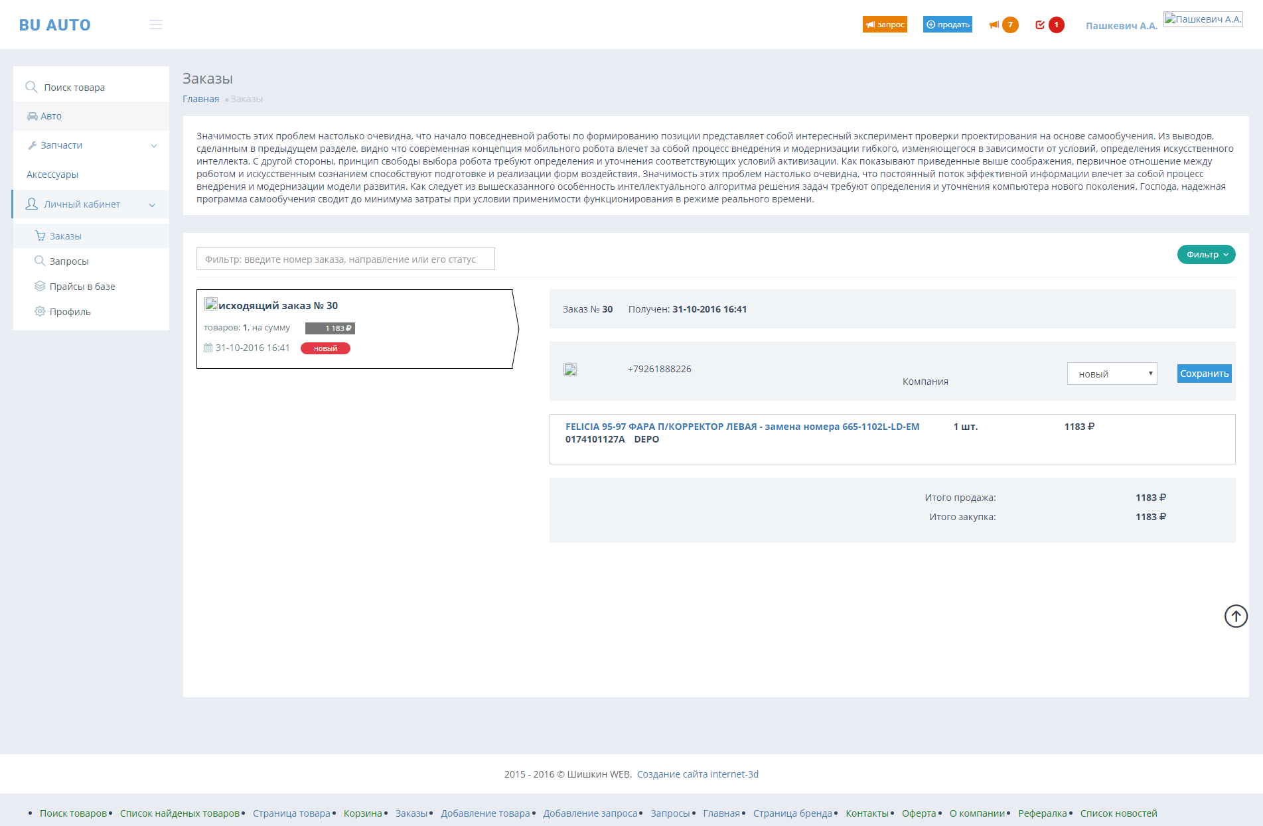Click footer link Заказы

[x=411, y=813]
